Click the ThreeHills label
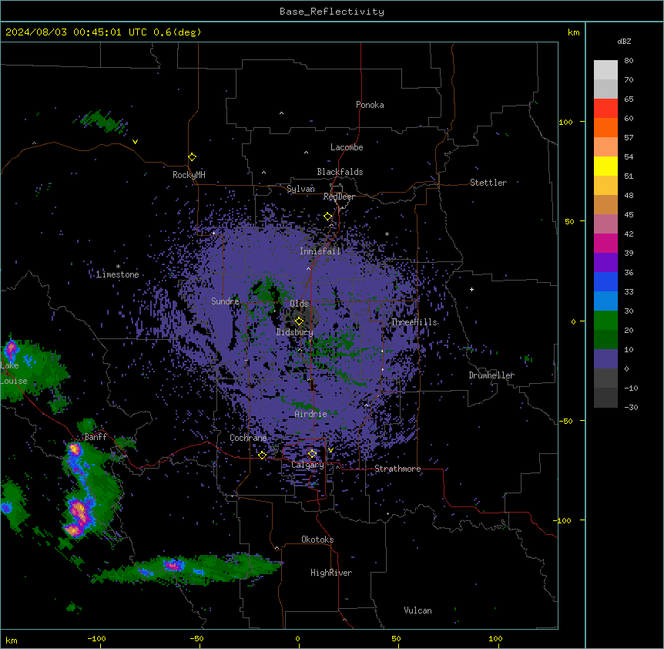The width and height of the screenshot is (664, 649). [x=414, y=322]
